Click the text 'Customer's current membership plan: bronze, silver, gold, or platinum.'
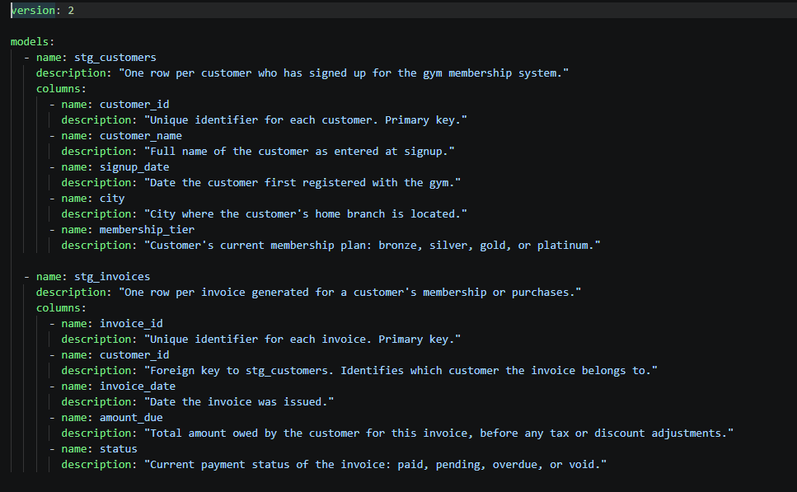 [x=372, y=246]
